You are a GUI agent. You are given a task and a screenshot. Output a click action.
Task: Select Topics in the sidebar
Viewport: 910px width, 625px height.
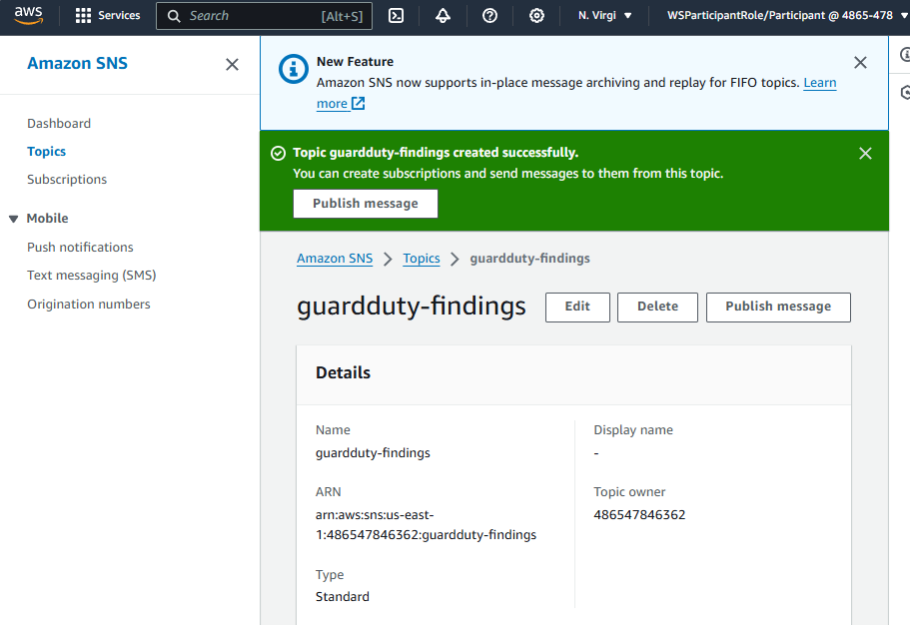pos(46,152)
